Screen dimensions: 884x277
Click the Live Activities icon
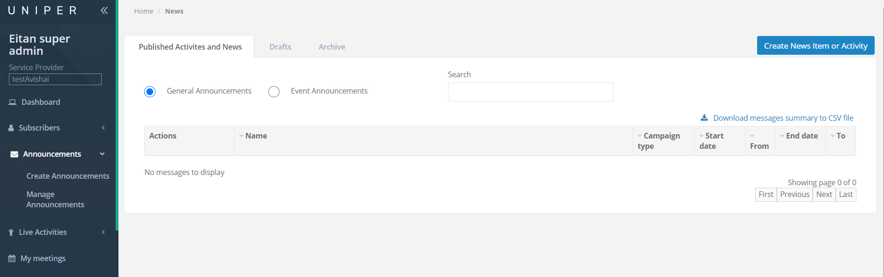pyautogui.click(x=11, y=232)
